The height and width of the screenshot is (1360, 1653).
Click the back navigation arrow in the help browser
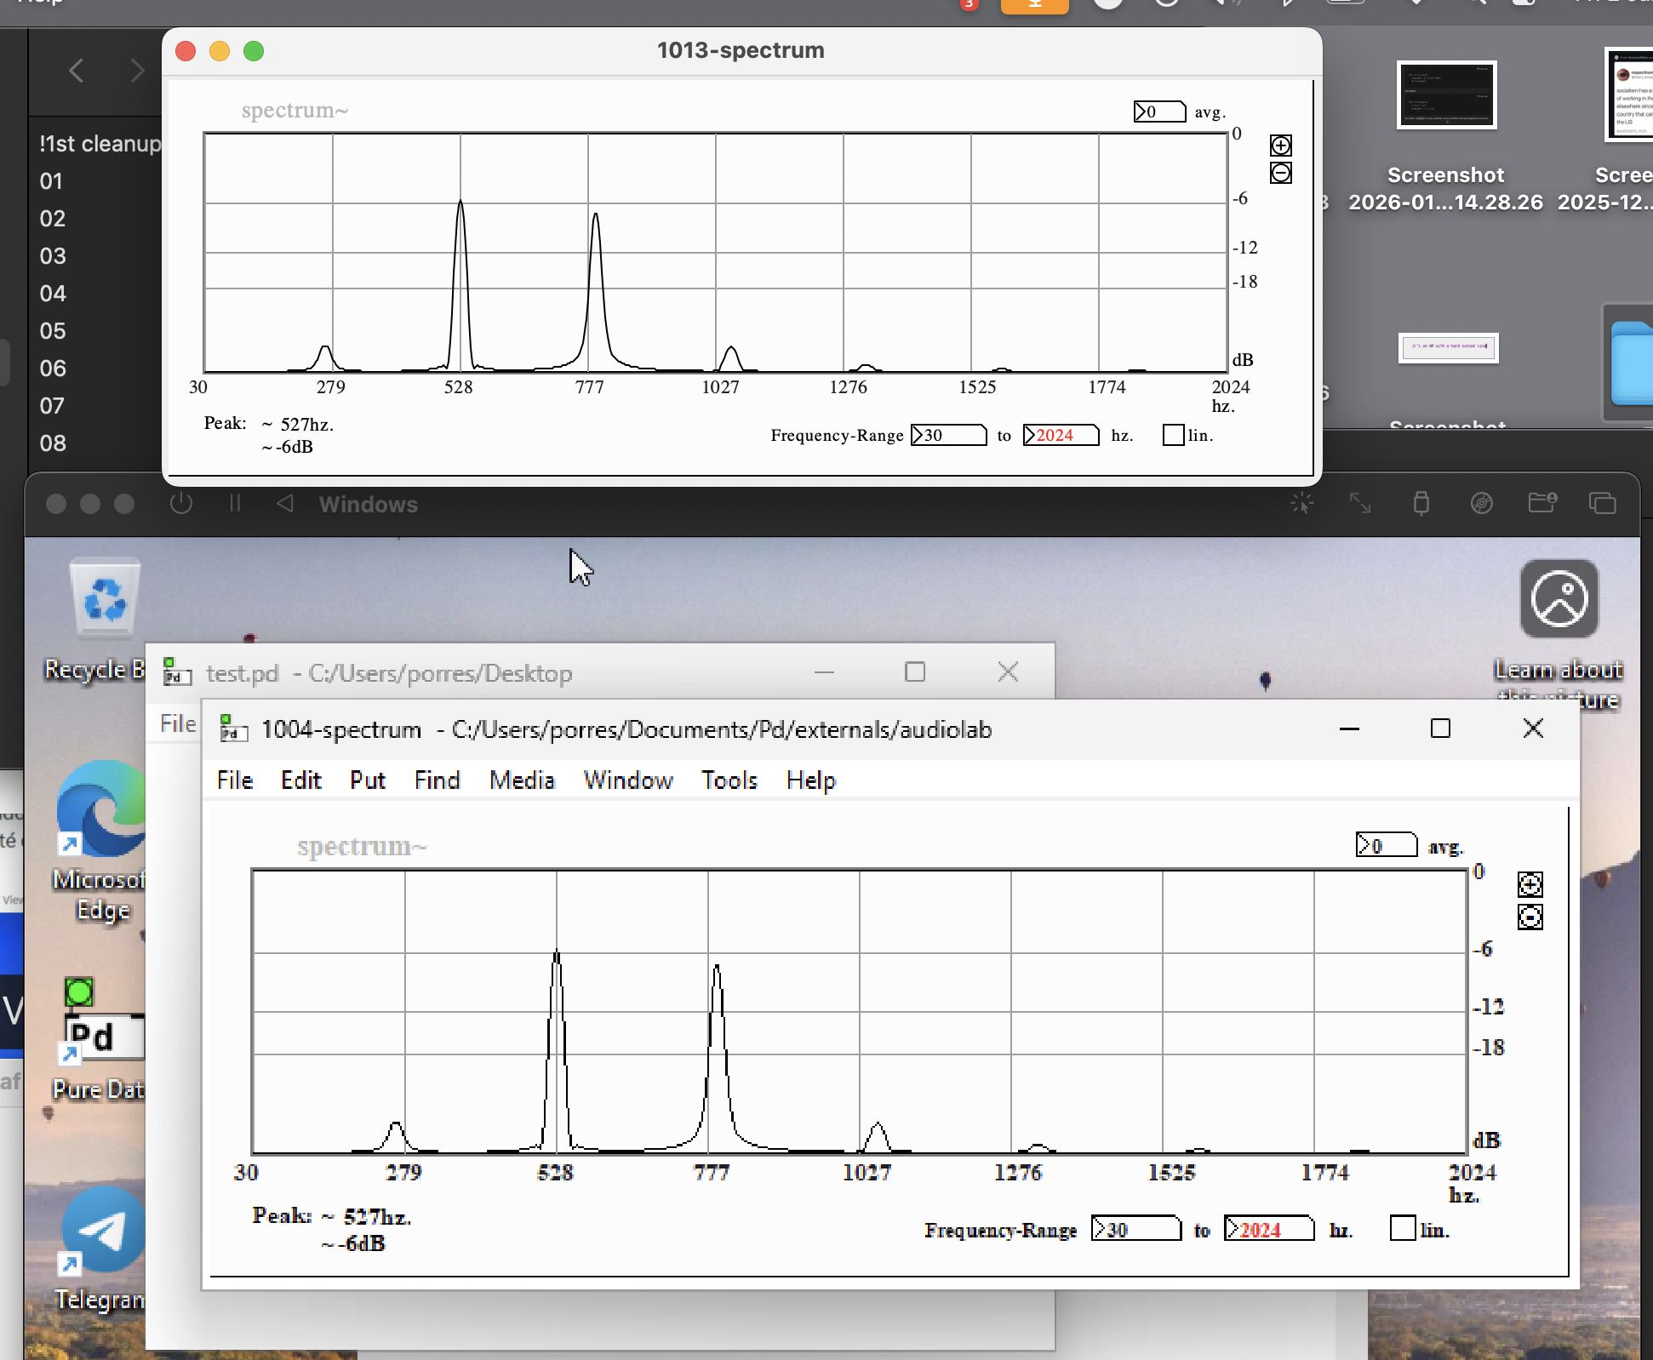(x=77, y=71)
